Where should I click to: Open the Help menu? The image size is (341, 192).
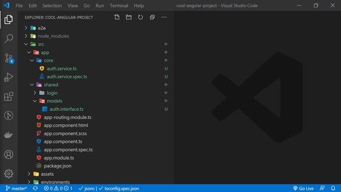[x=139, y=6]
